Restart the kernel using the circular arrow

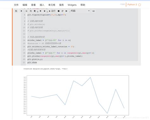click(x=62, y=11)
